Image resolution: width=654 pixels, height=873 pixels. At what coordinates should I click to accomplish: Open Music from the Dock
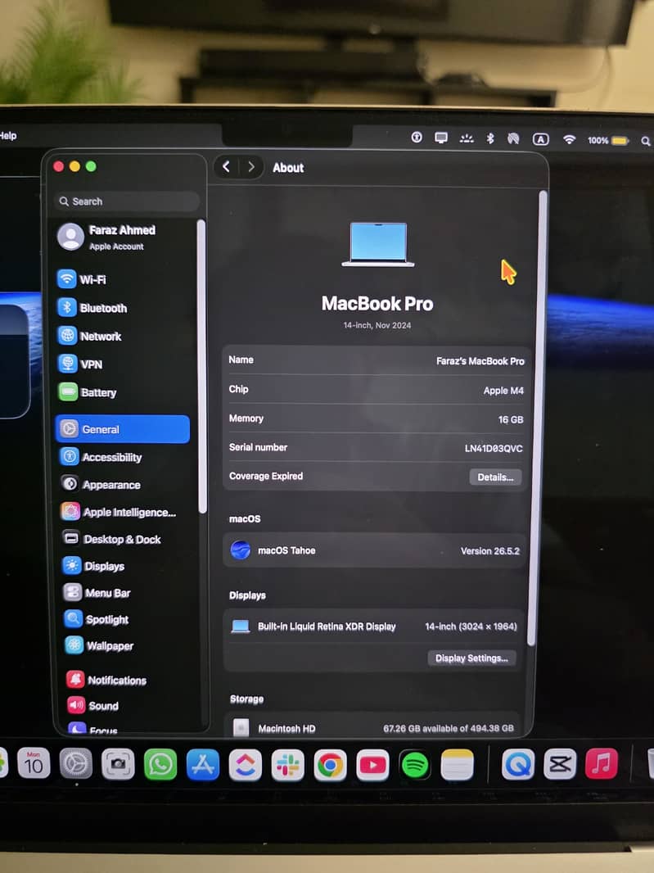coord(602,763)
